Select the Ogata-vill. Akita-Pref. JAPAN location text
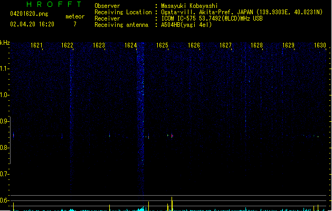Viewport: 332px width, 211px height. 242,12
